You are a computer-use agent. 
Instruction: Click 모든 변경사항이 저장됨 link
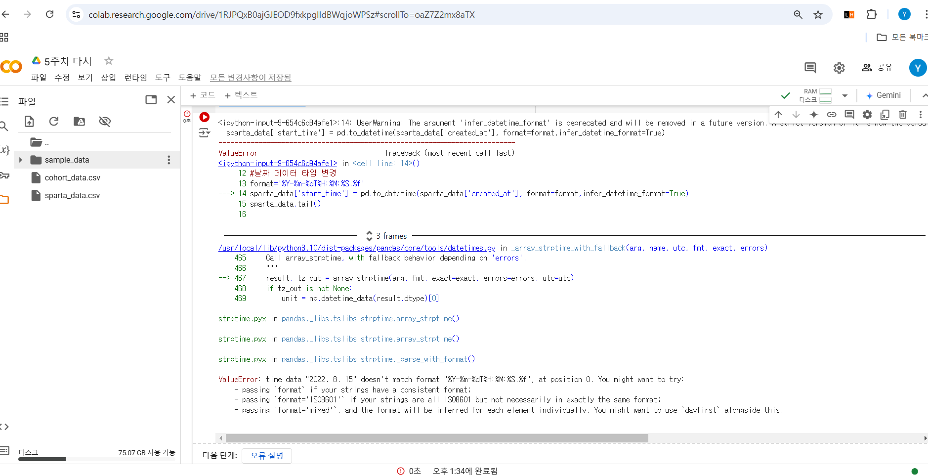pyautogui.click(x=251, y=78)
